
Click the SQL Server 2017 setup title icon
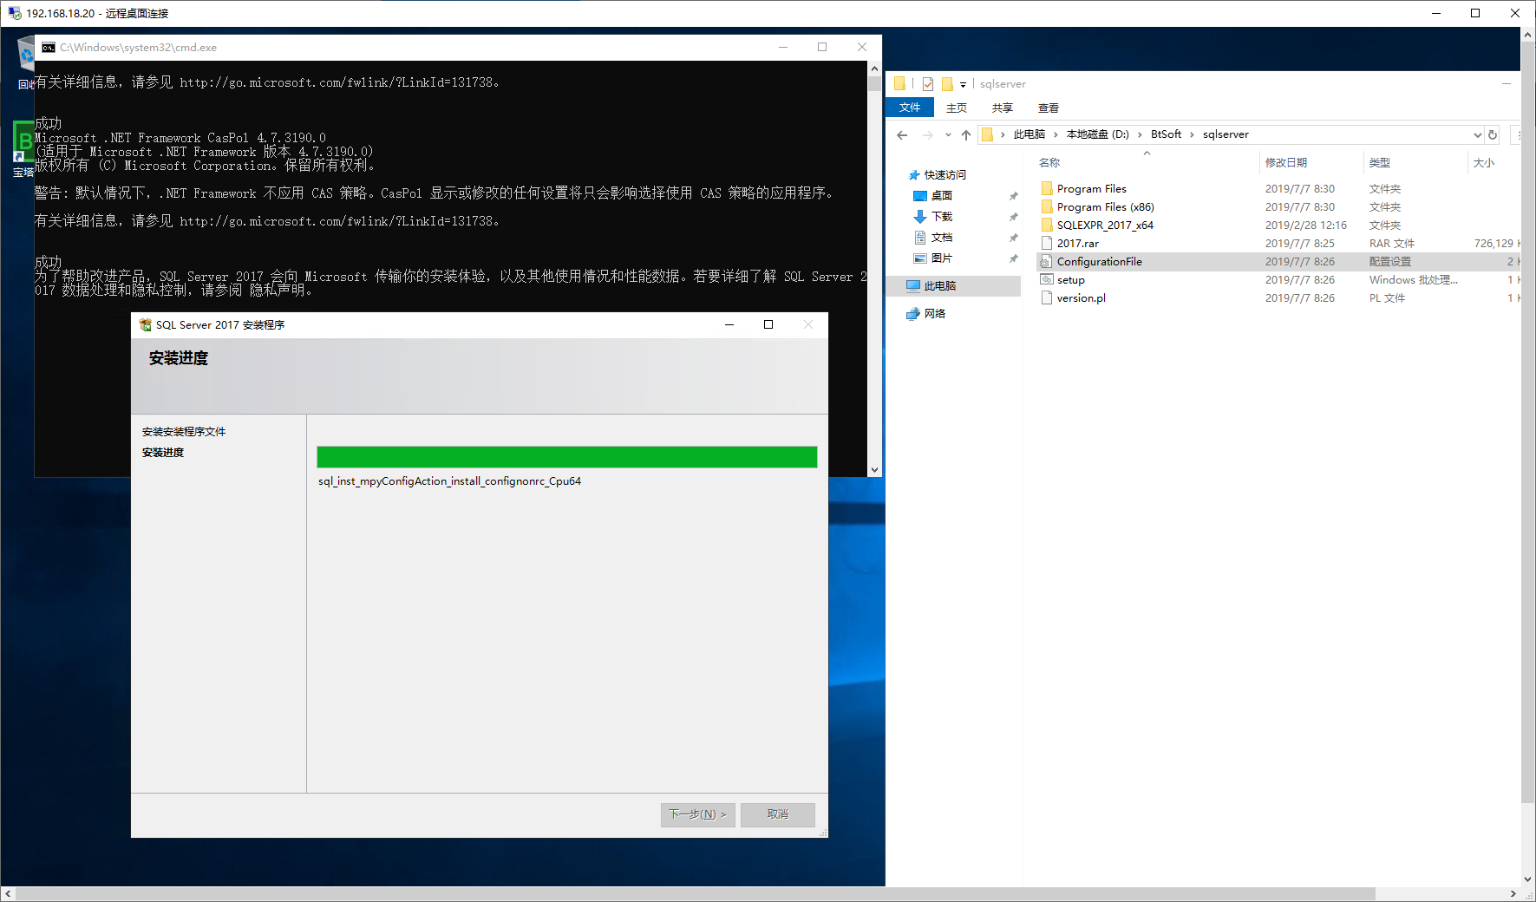146,325
